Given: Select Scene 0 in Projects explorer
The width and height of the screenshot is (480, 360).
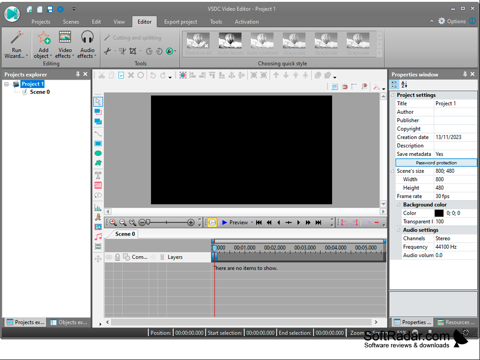Looking at the screenshot, I should point(40,92).
